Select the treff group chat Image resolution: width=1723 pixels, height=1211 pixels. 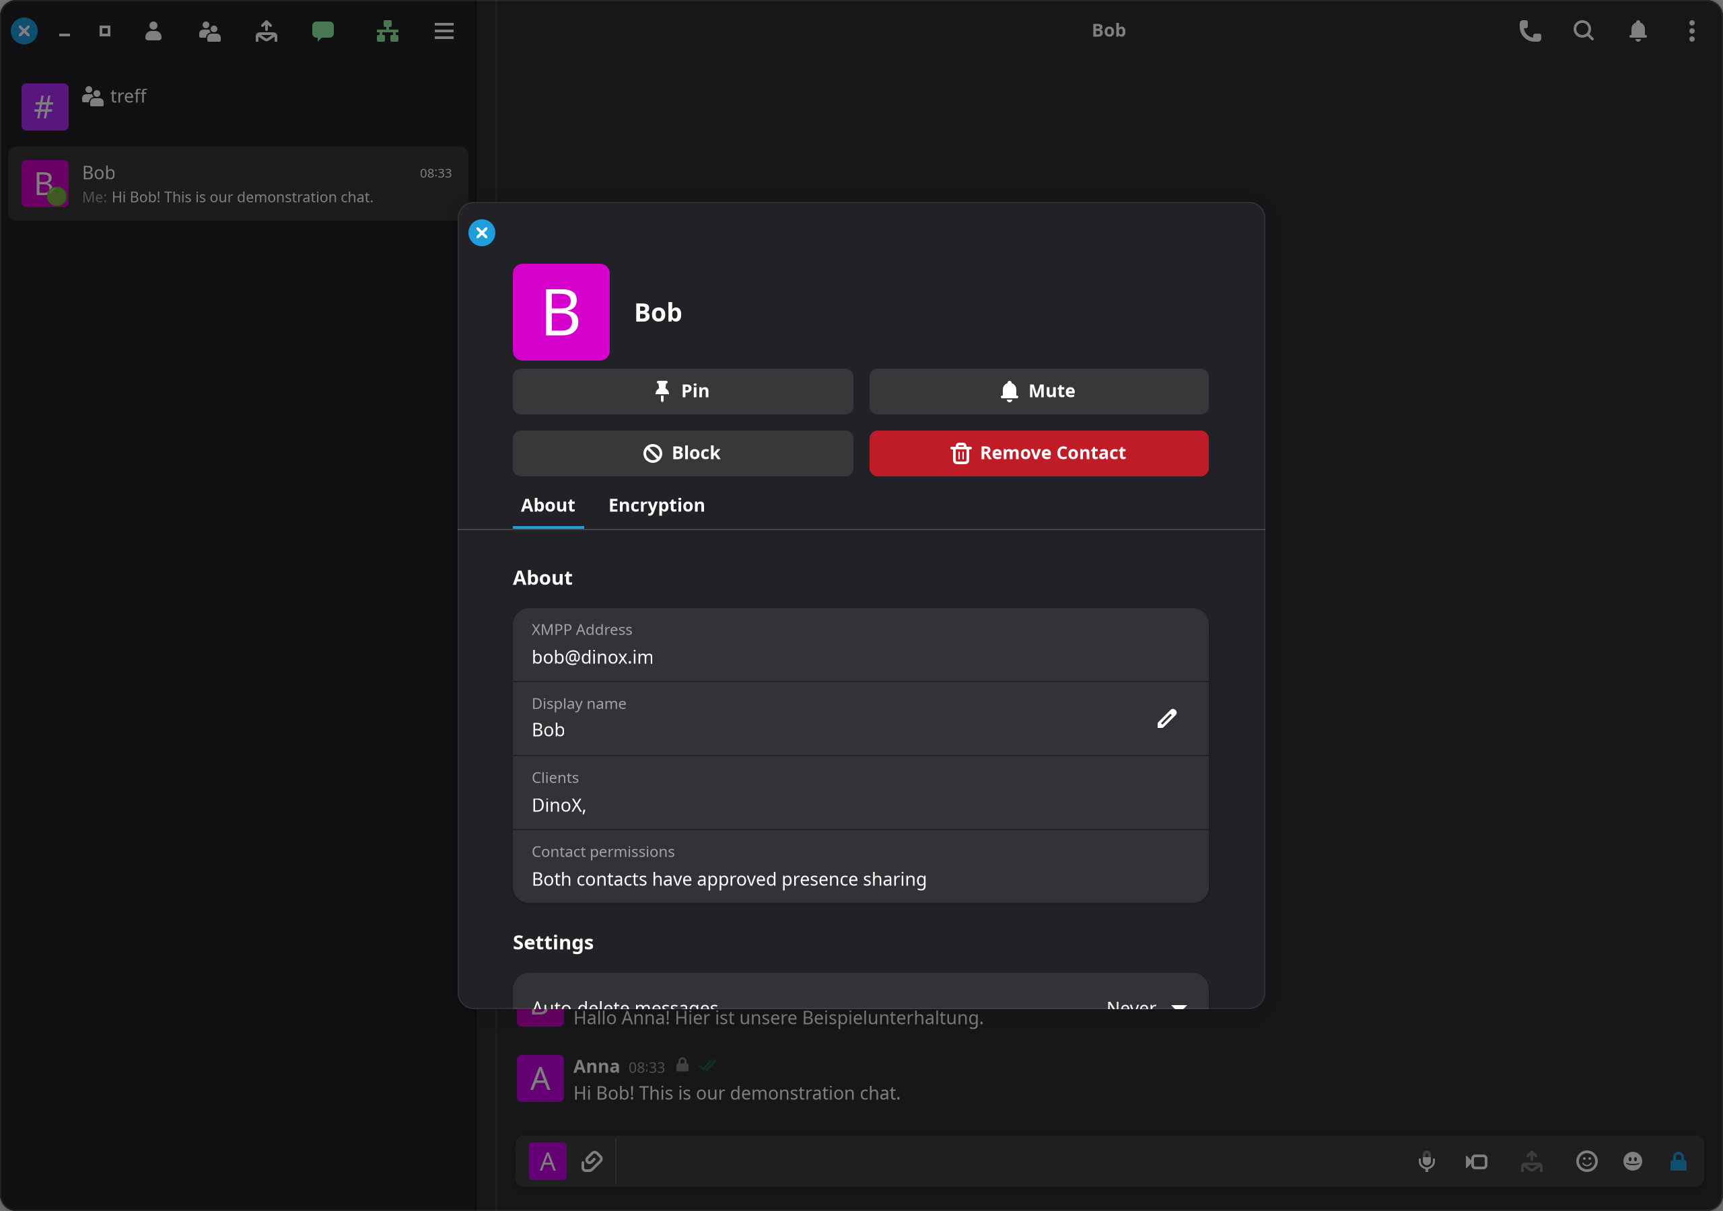[x=237, y=106]
